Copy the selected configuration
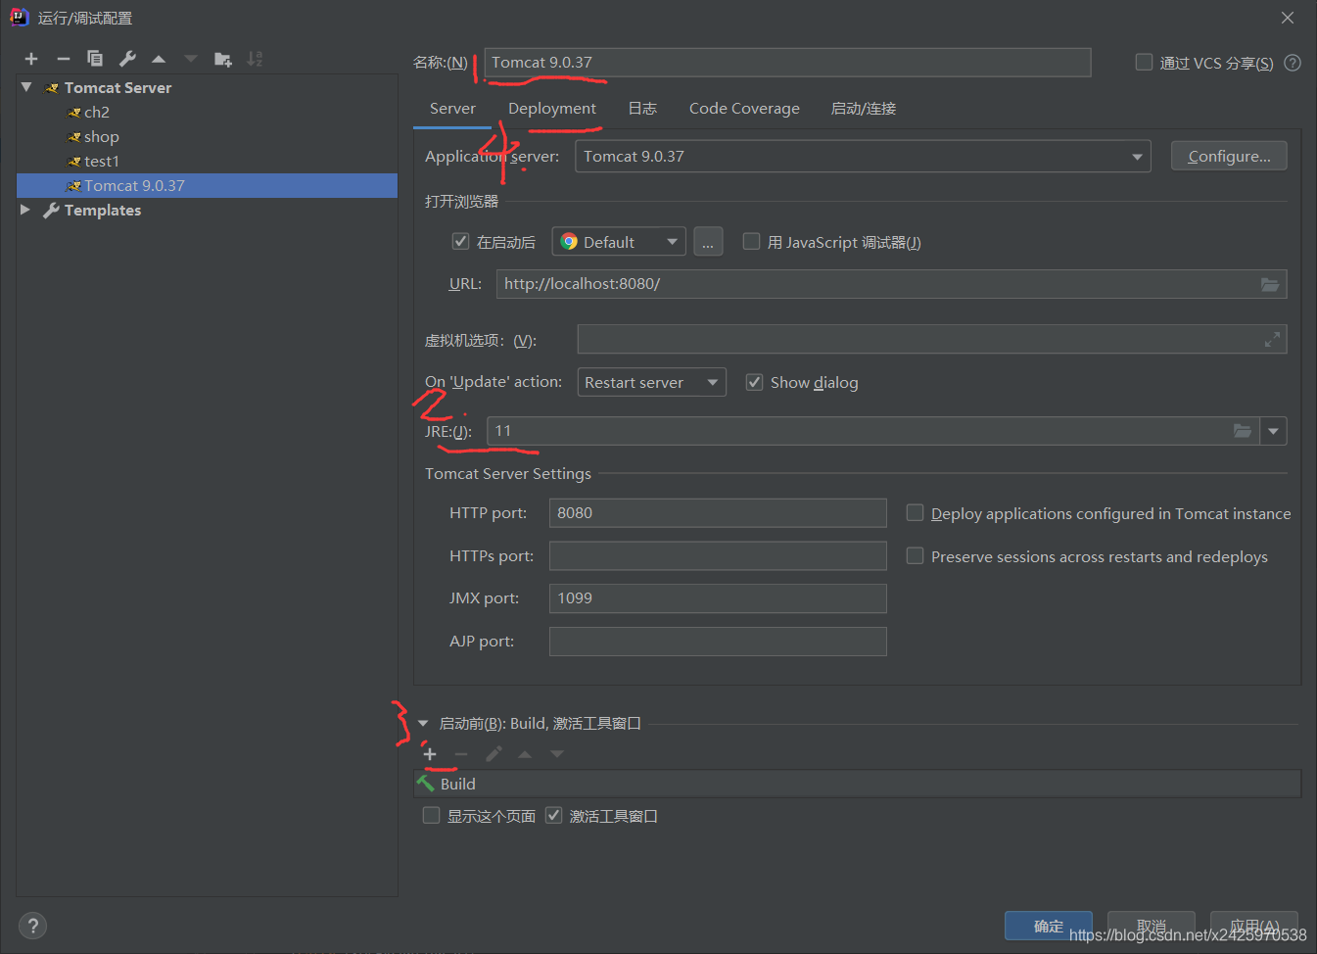Viewport: 1317px width, 954px height. pos(95,59)
